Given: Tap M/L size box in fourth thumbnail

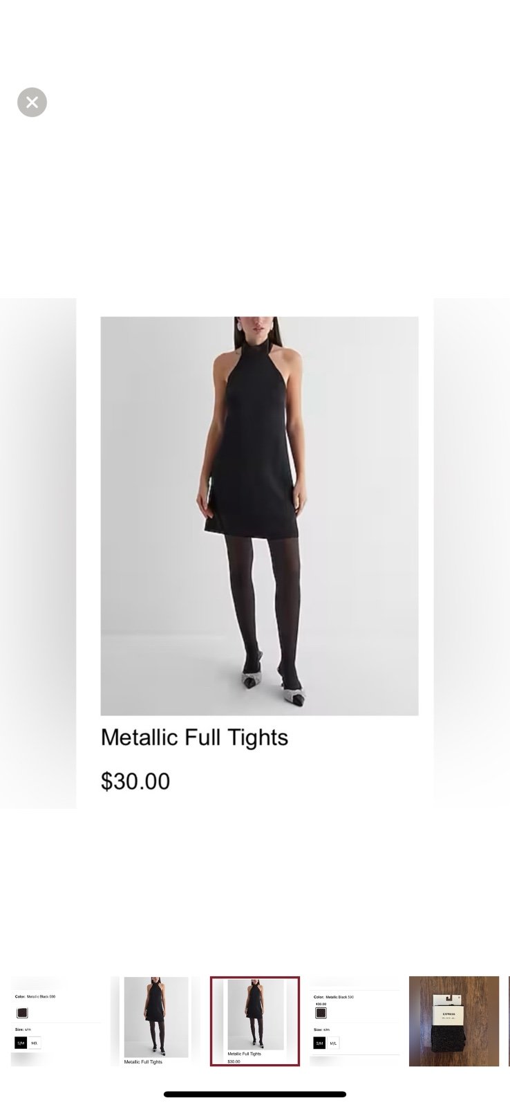Looking at the screenshot, I should pyautogui.click(x=333, y=1043).
